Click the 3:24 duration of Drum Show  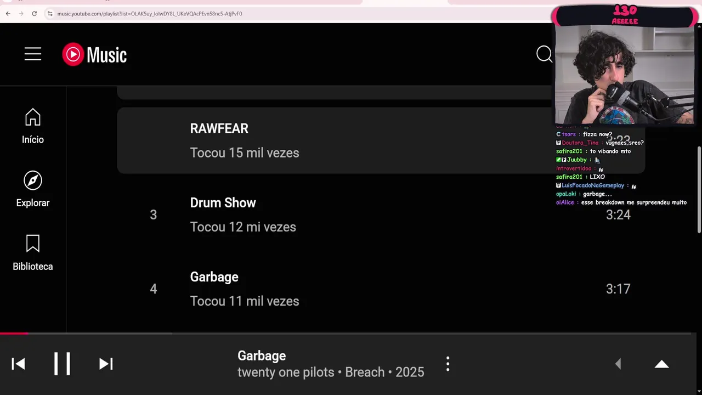[618, 215]
